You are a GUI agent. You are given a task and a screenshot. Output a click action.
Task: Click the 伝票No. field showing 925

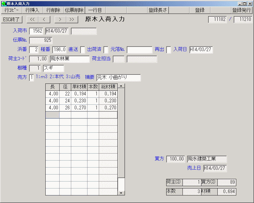point(41,40)
